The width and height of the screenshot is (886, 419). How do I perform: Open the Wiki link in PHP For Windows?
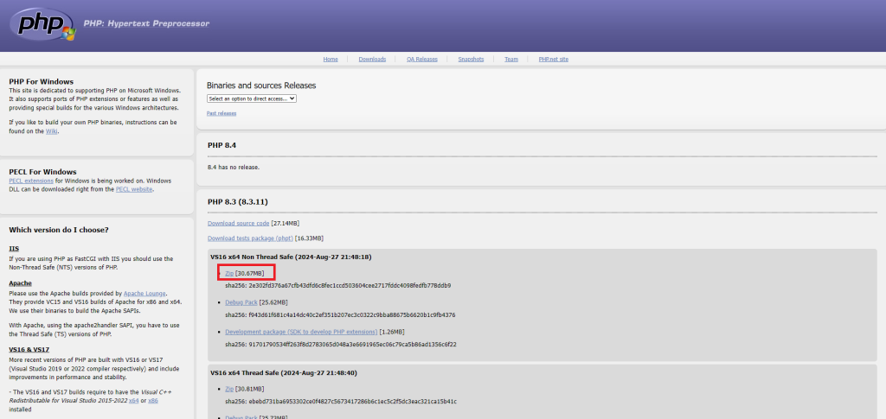tap(51, 131)
